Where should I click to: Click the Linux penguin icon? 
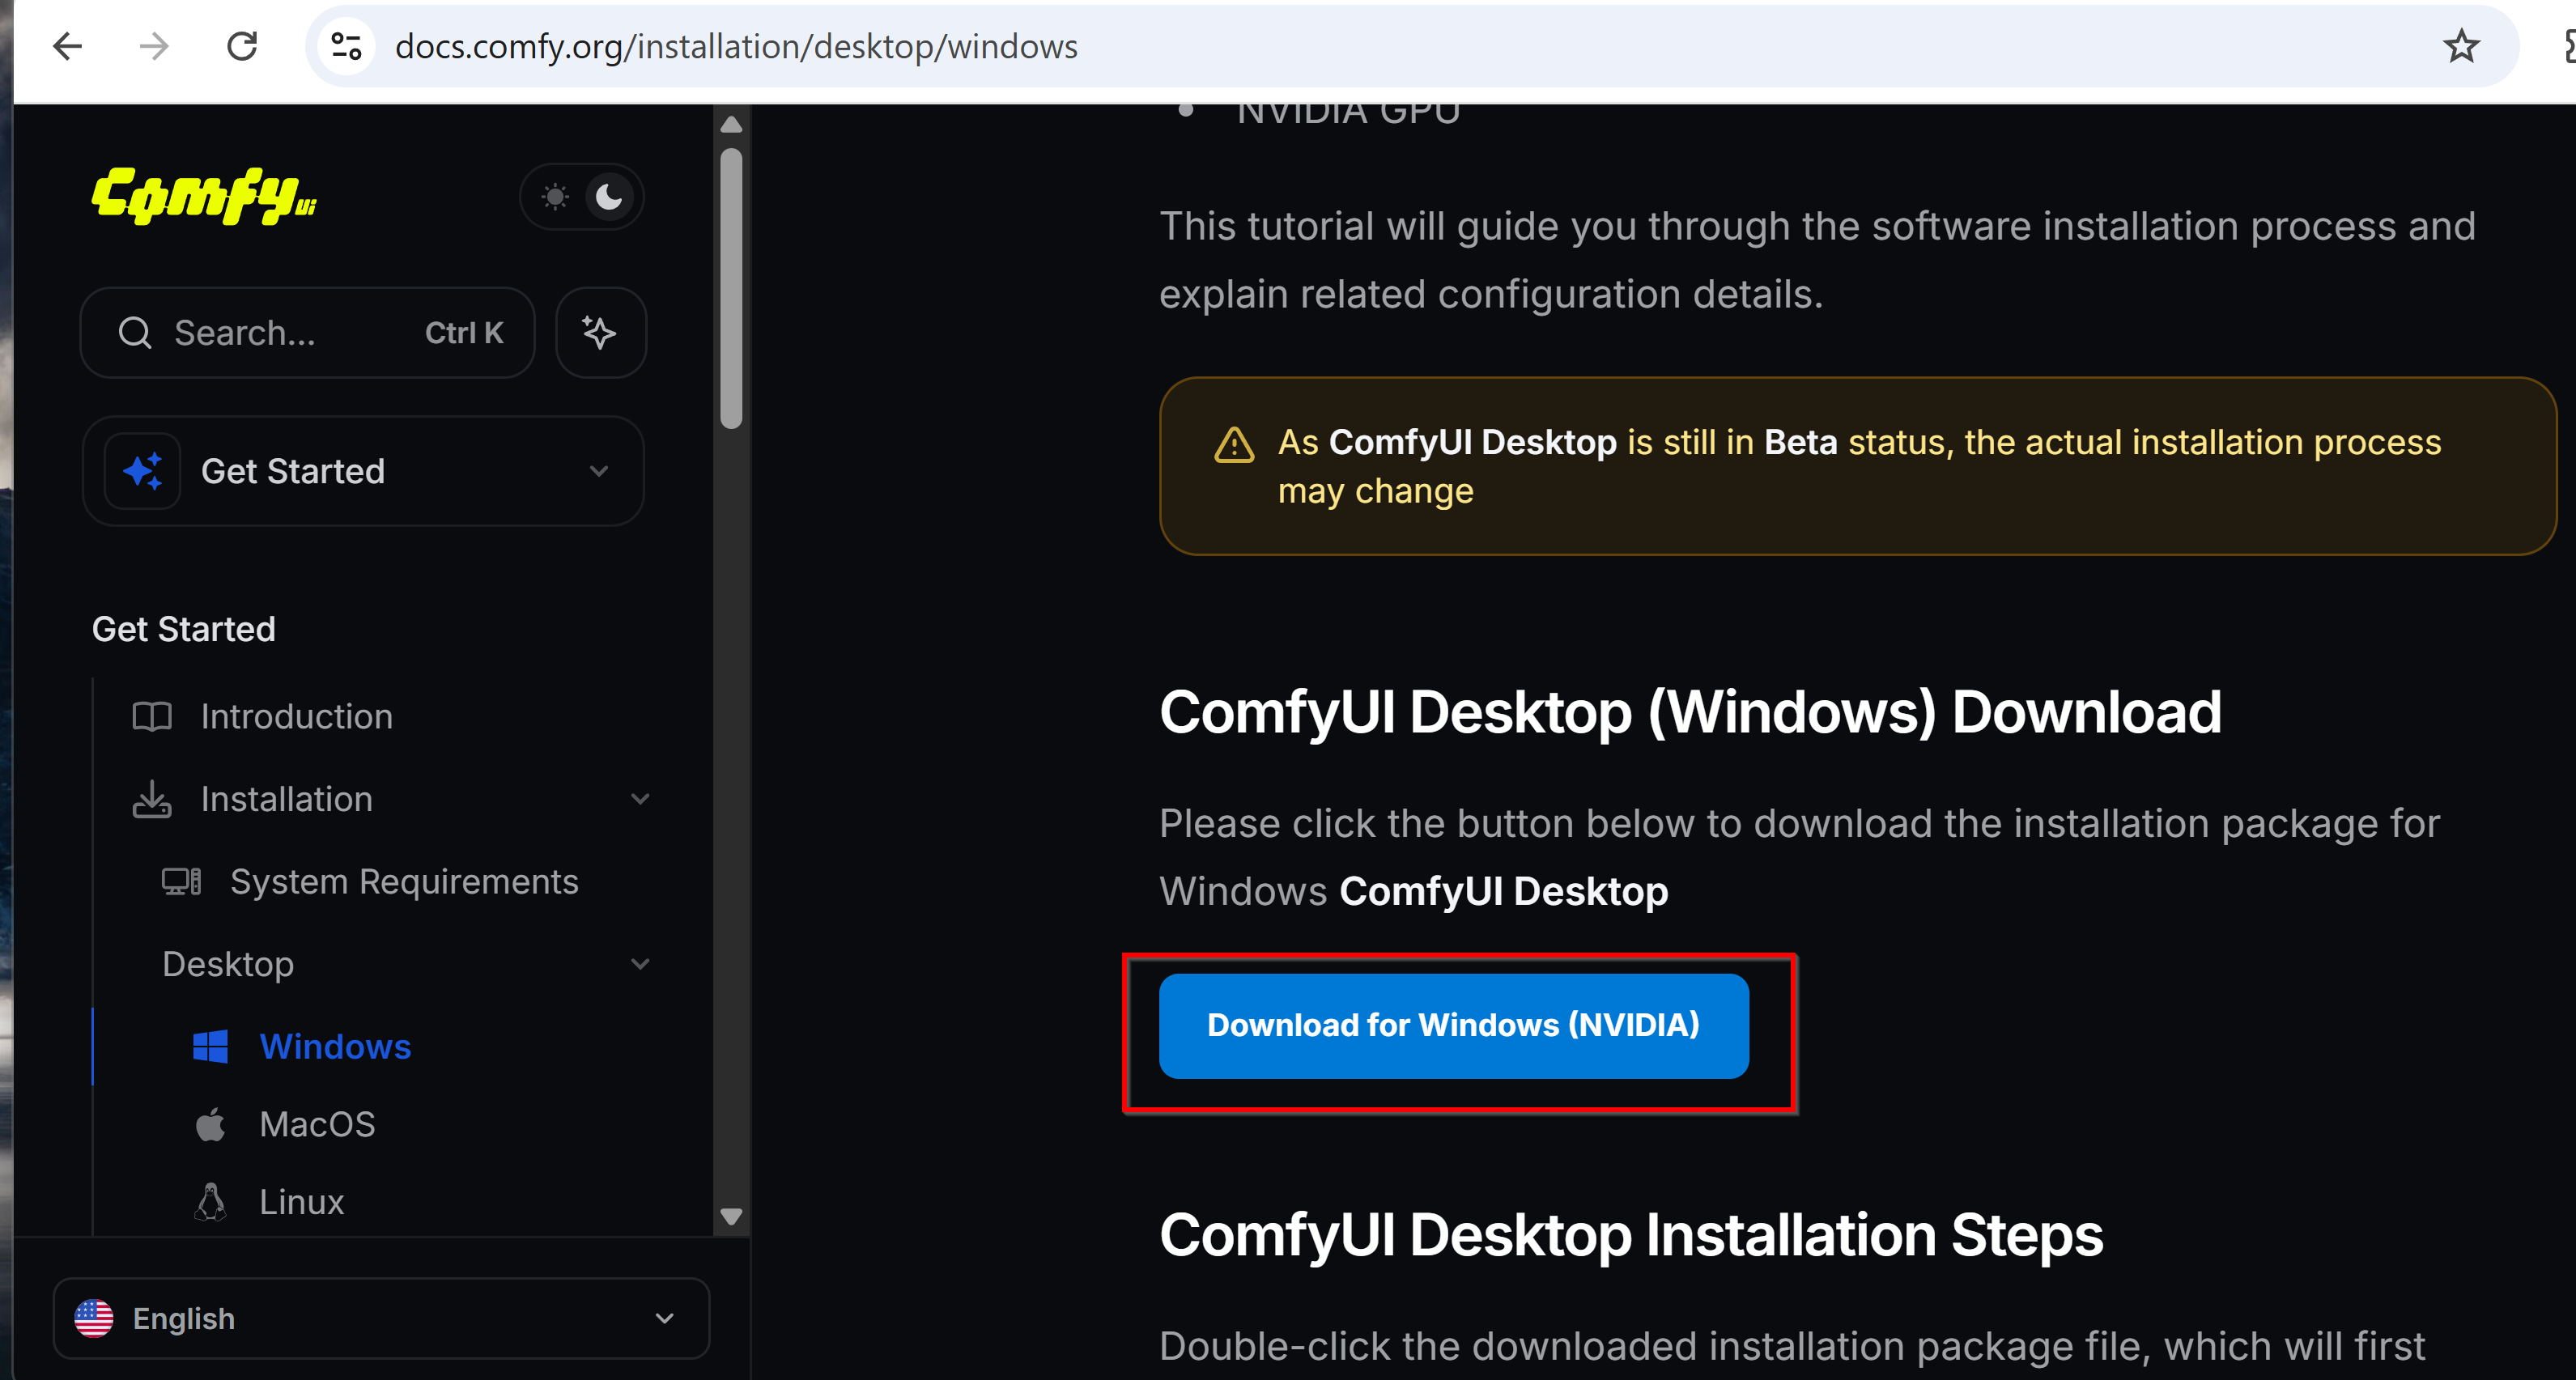[210, 1201]
